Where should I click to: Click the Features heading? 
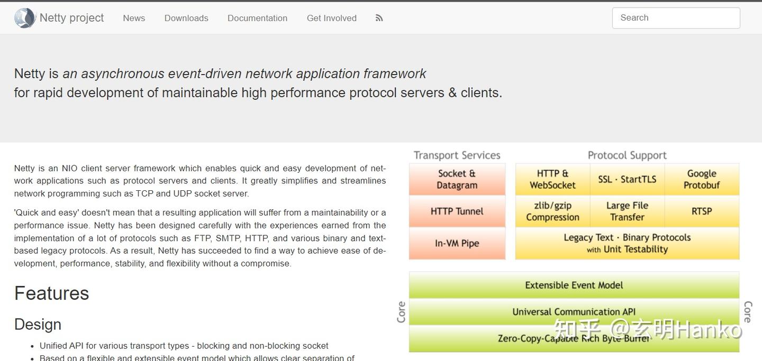click(x=51, y=293)
